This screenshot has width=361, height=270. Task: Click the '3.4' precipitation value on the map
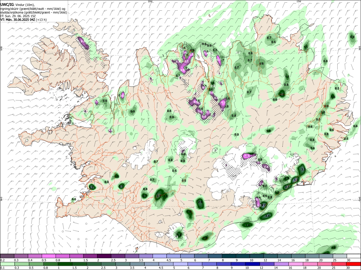tap(268, 216)
